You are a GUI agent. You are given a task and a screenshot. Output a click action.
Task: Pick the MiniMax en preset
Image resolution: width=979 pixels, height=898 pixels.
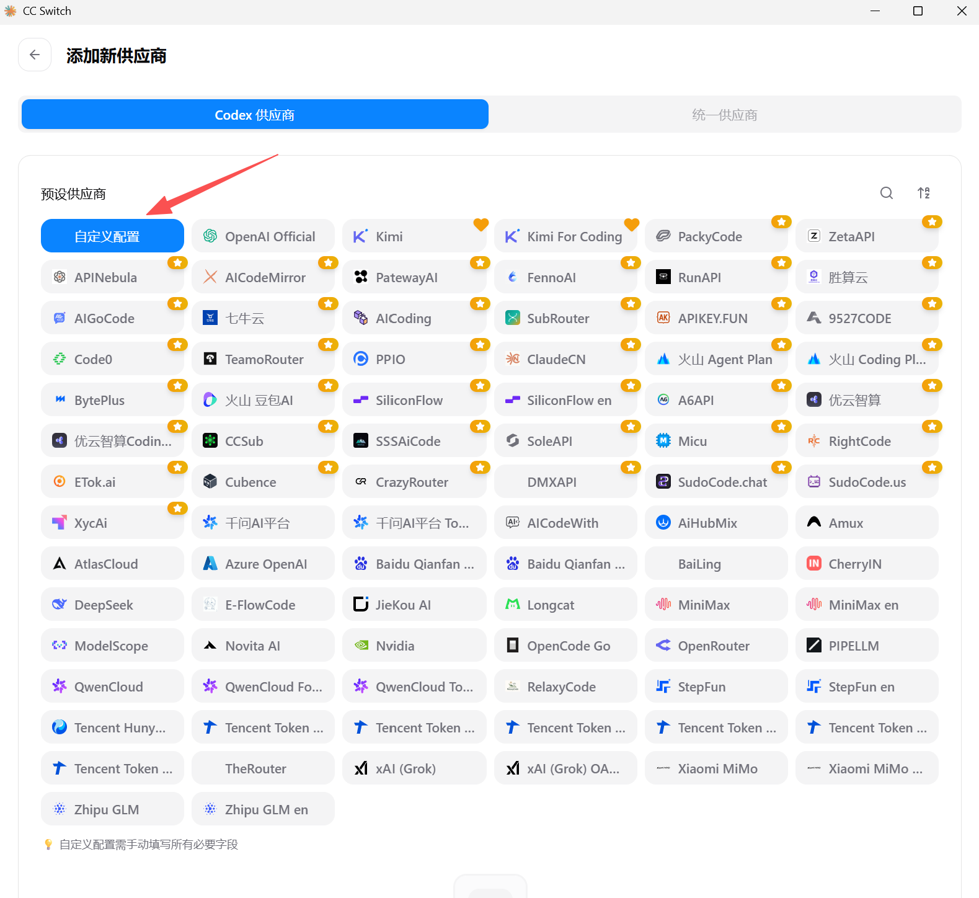pyautogui.click(x=867, y=605)
